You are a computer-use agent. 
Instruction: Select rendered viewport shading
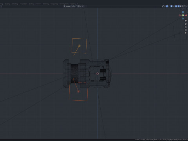point(184,6)
